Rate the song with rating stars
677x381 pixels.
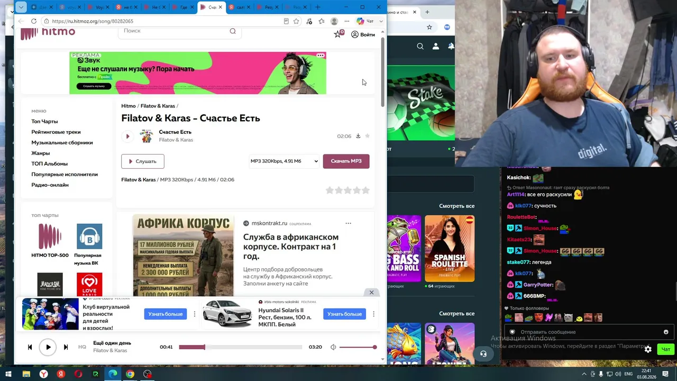tap(347, 190)
